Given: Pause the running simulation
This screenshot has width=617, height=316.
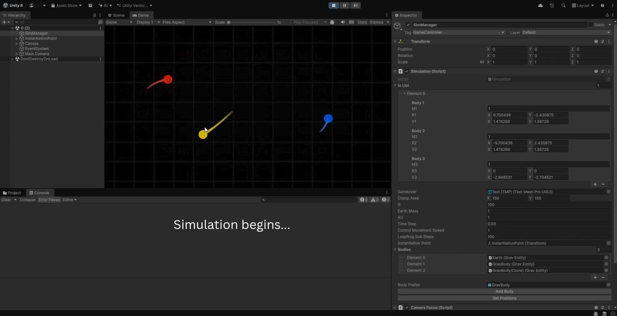Looking at the screenshot, I should 344,5.
